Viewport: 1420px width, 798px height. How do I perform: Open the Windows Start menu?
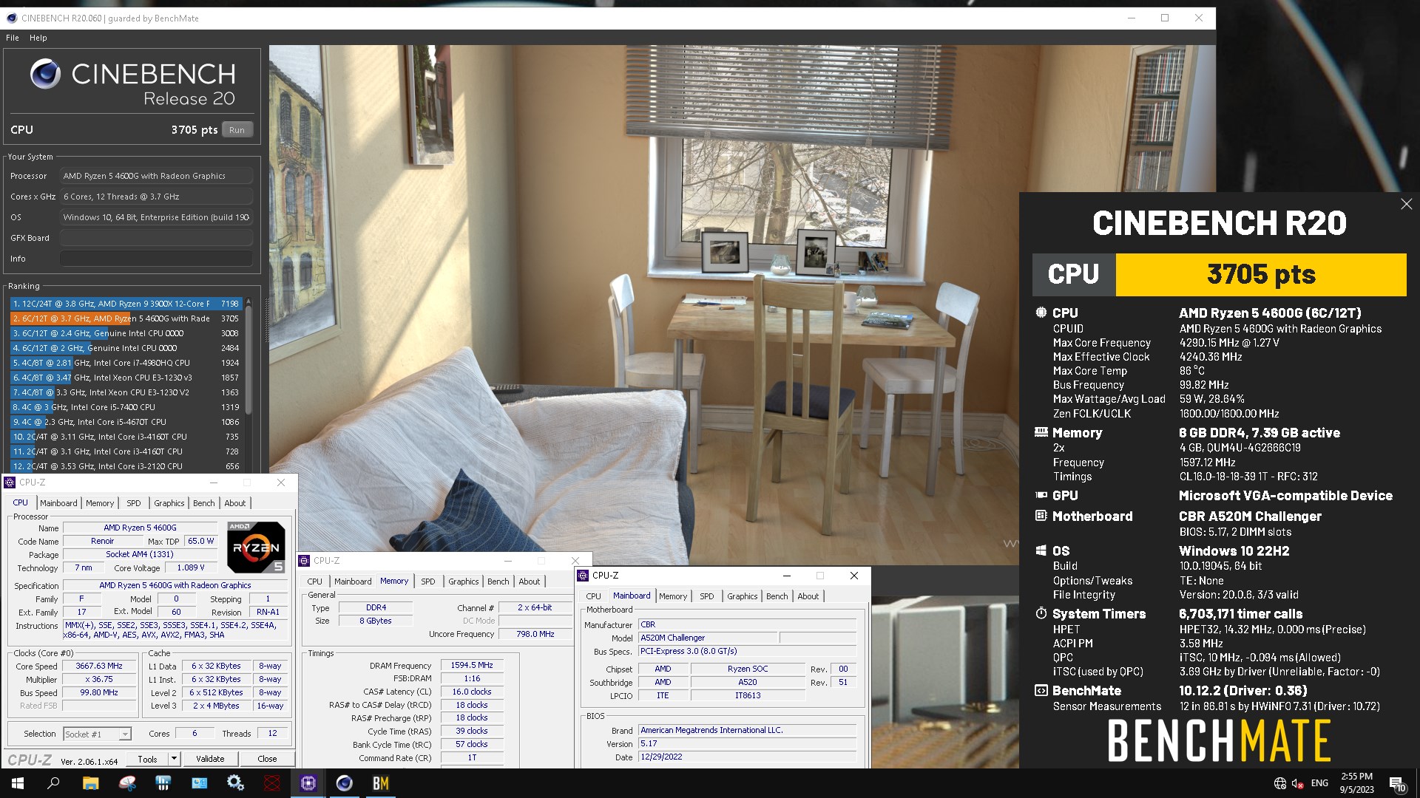point(18,783)
